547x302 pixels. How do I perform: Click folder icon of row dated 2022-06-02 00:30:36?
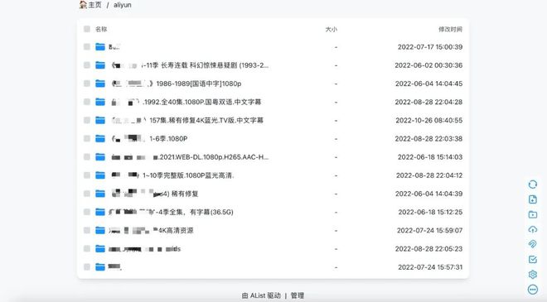[x=100, y=65]
